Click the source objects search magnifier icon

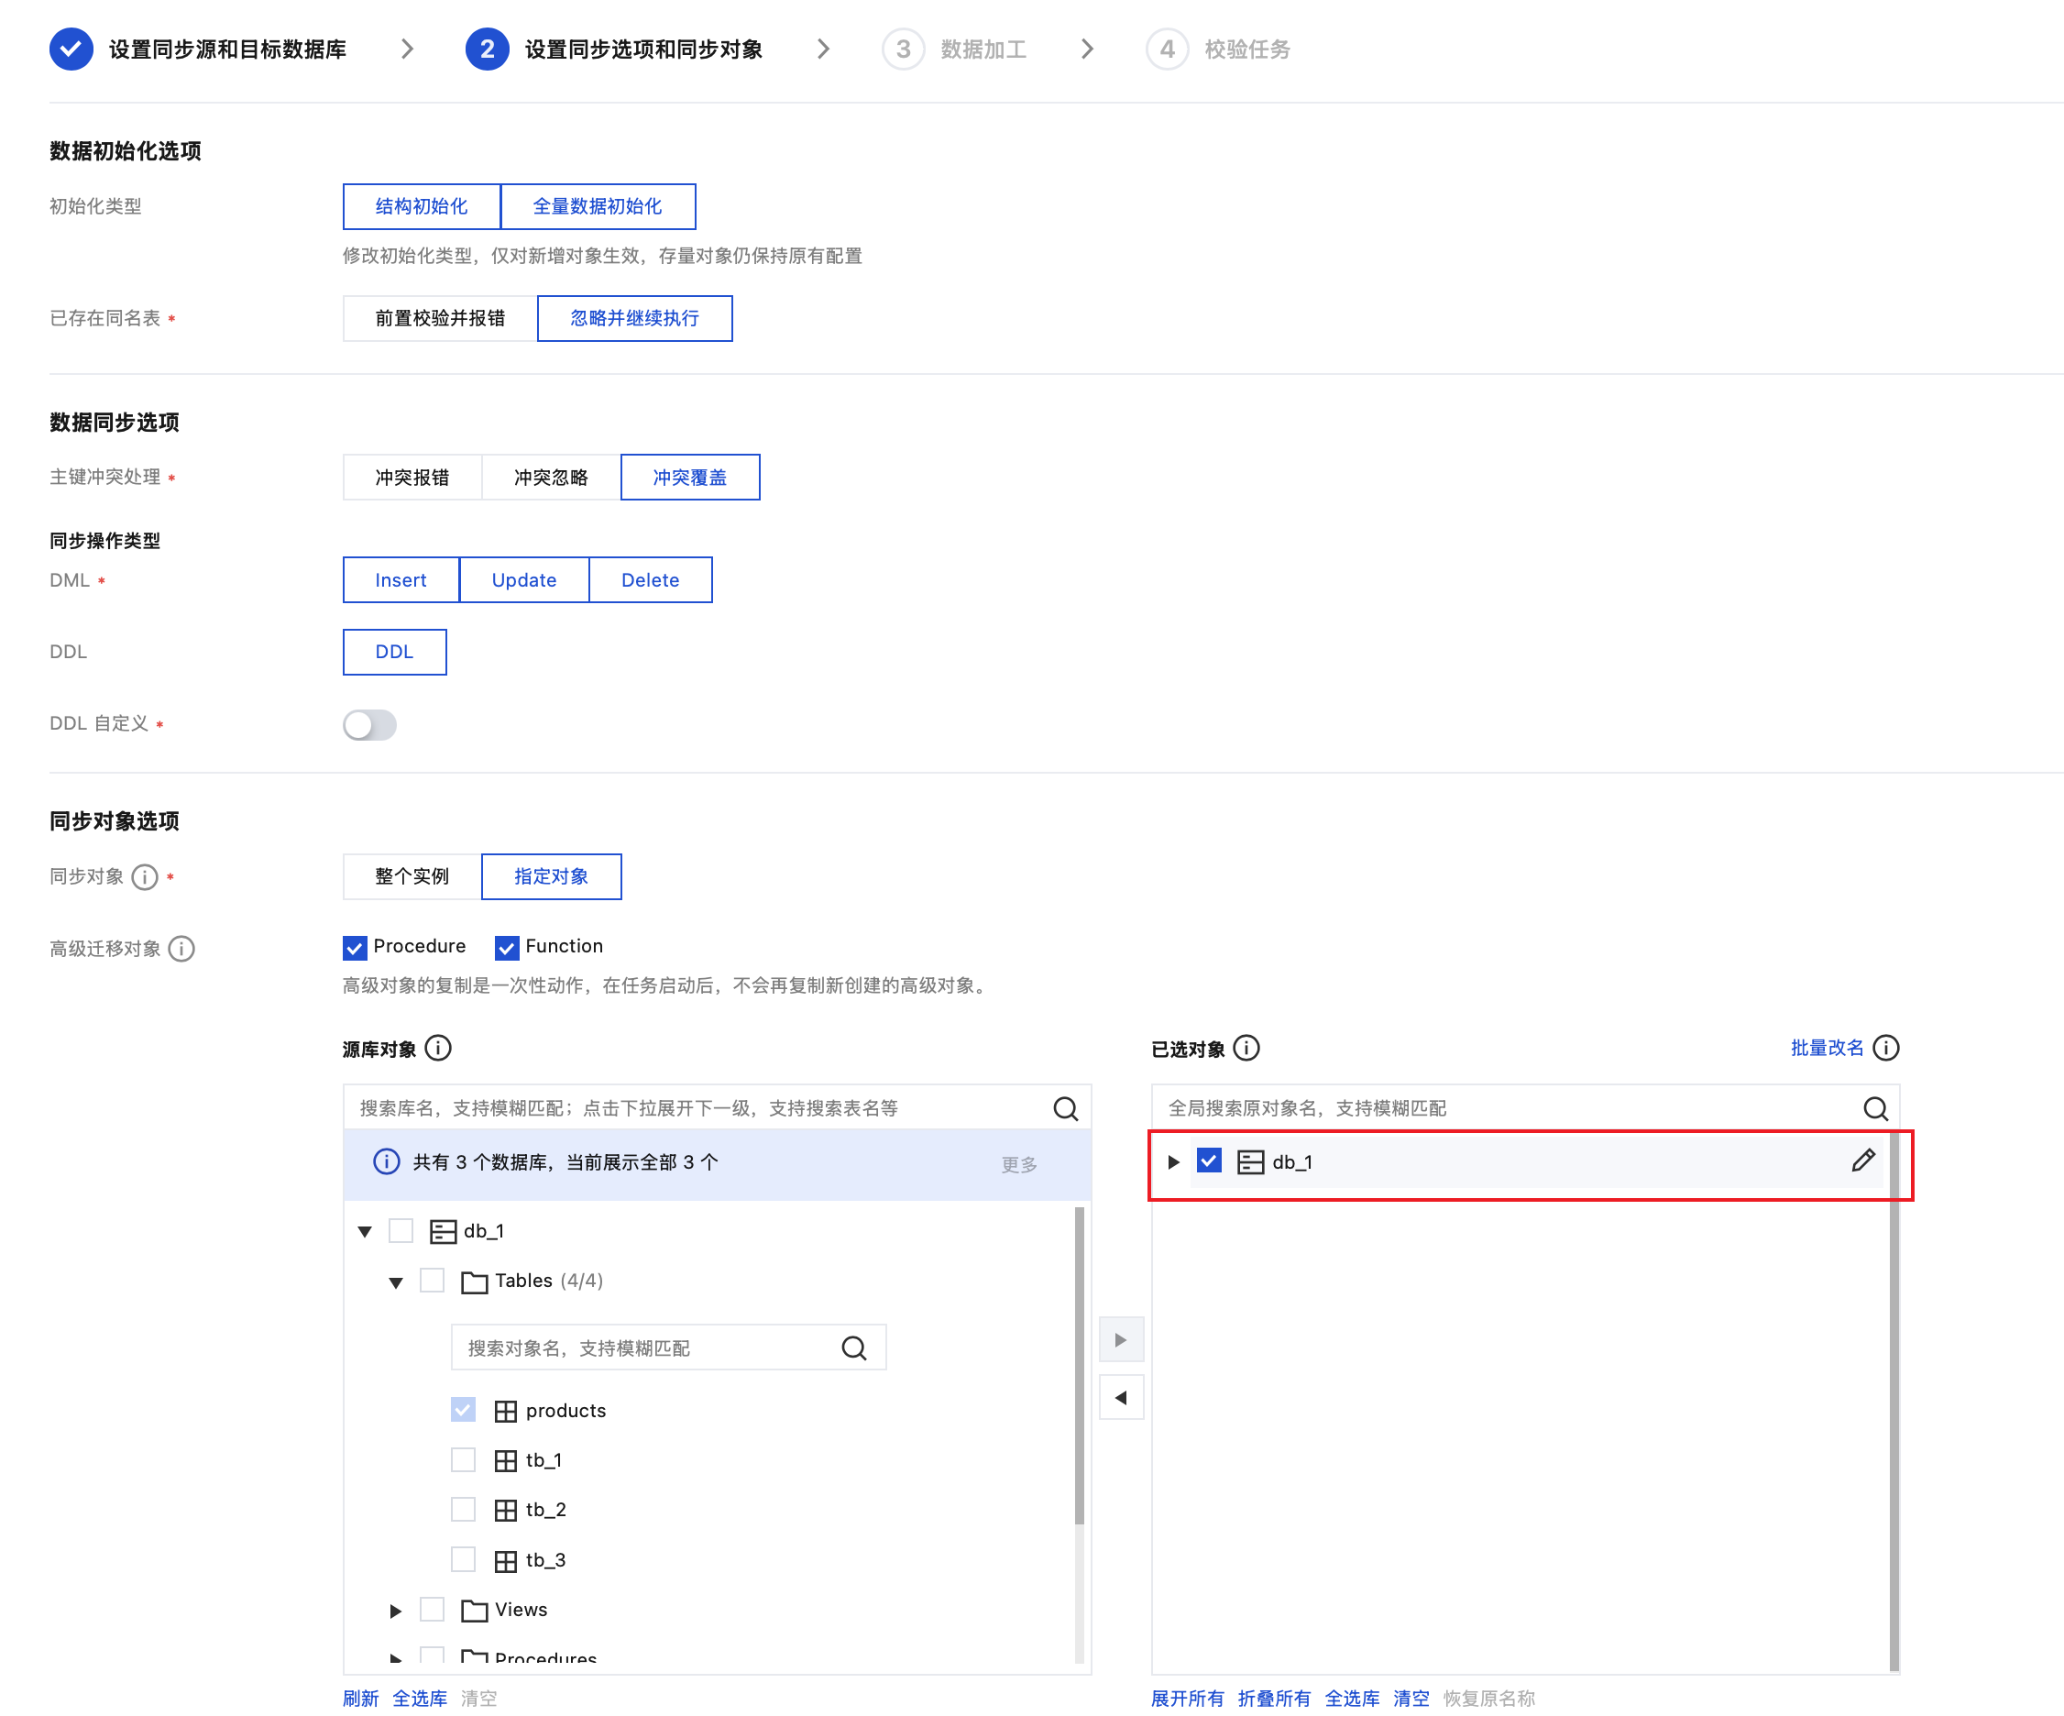coord(1064,1108)
